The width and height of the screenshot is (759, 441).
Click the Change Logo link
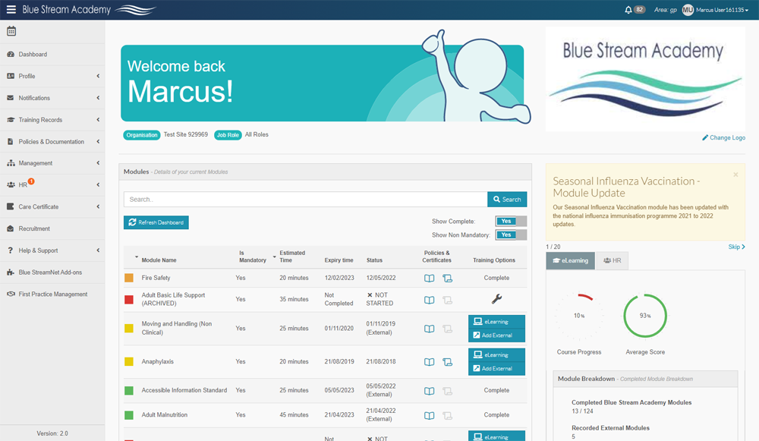(x=725, y=137)
